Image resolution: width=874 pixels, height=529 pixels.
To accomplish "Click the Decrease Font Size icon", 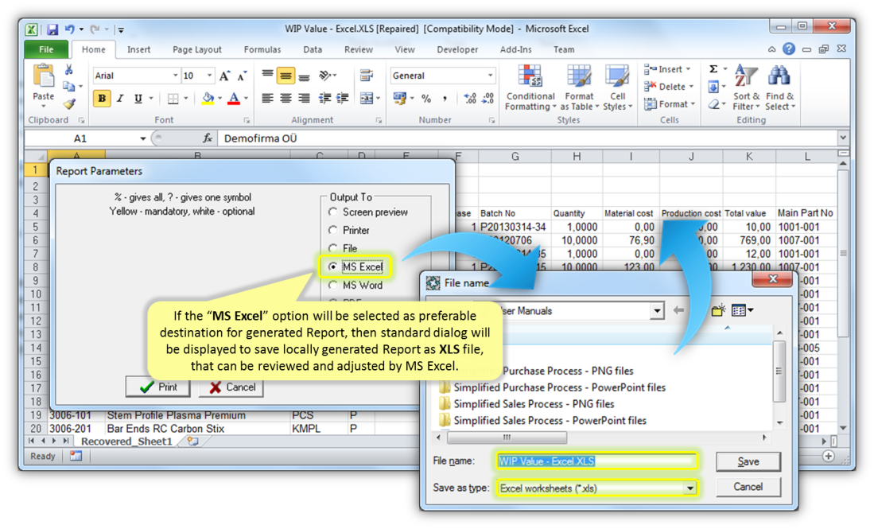I will 242,76.
